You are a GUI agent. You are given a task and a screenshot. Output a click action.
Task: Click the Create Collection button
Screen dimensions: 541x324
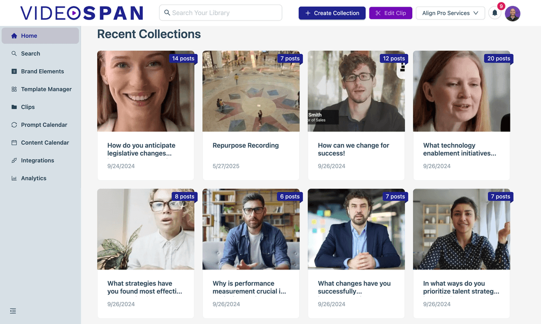coord(332,13)
